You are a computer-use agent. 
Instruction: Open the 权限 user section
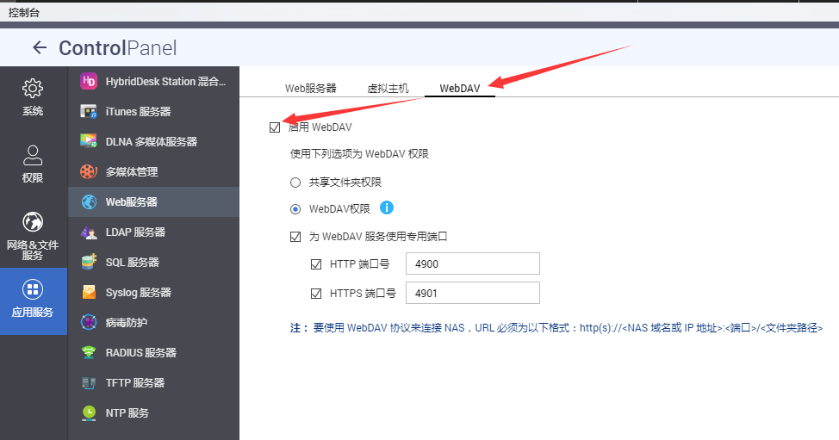(33, 164)
